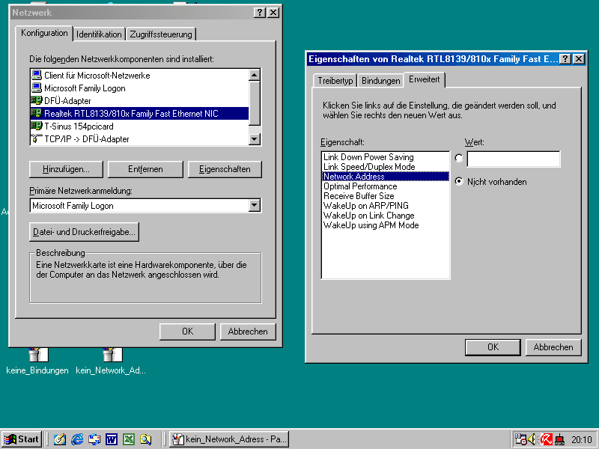Click help button in Netzwerk title bar

click(259, 13)
